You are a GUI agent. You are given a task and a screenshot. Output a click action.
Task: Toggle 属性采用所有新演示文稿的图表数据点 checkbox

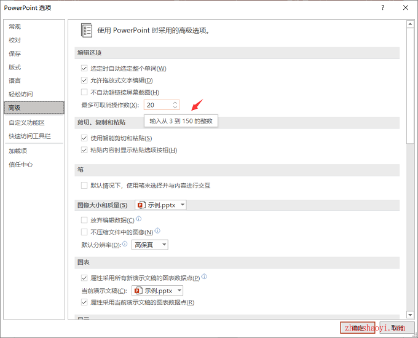point(84,278)
